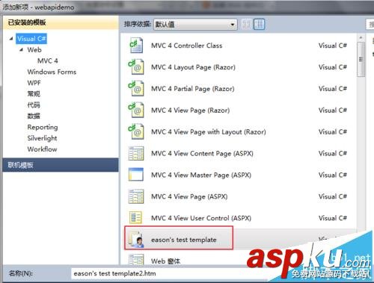This screenshot has width=374, height=283.
Task: Choose MVC 4 View Page with Layout (Razor)
Action: click(209, 132)
